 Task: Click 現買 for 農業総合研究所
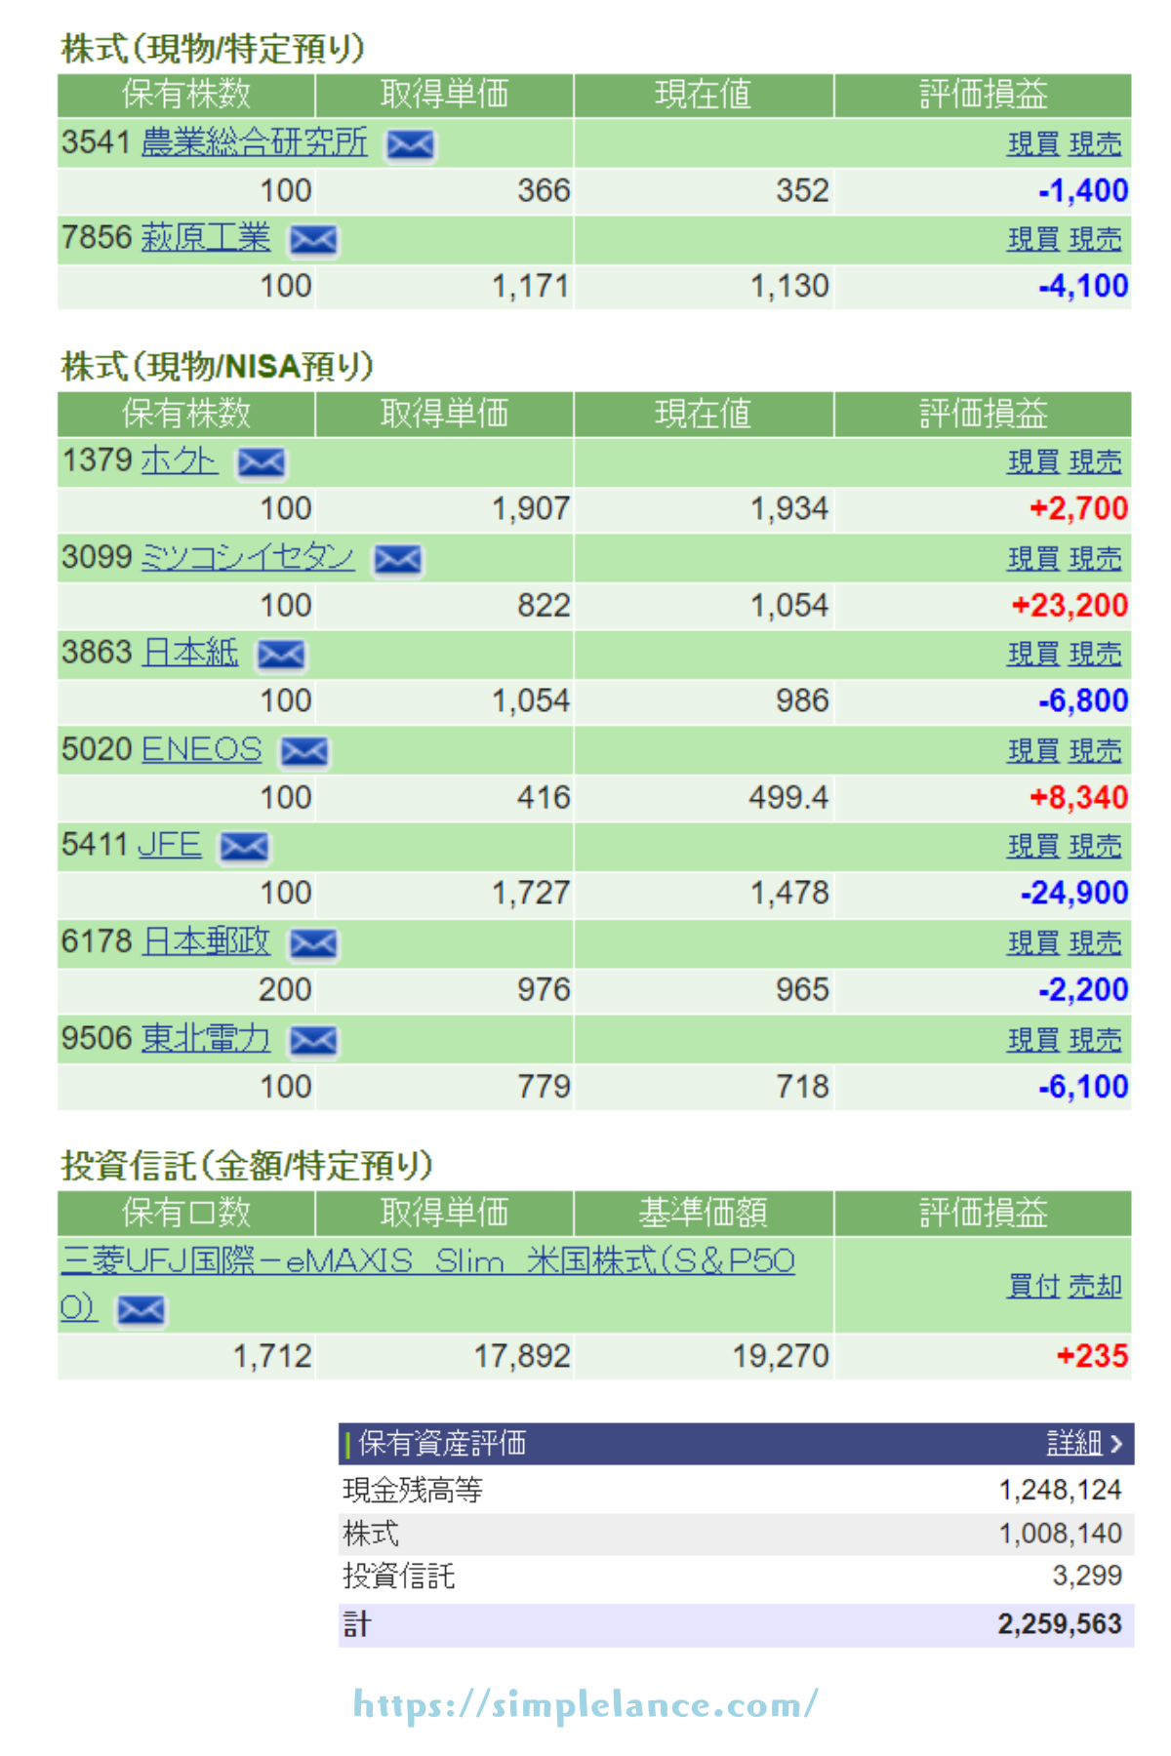tap(1033, 144)
